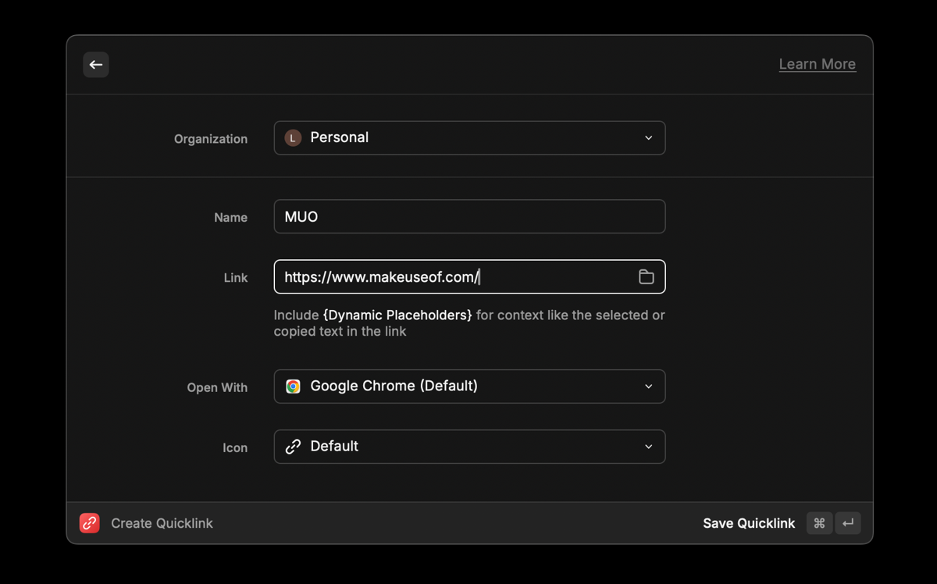Click the red Quicklink icon in footer

[90, 523]
